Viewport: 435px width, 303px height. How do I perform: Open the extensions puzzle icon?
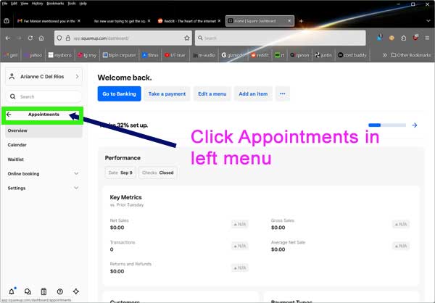pos(404,38)
